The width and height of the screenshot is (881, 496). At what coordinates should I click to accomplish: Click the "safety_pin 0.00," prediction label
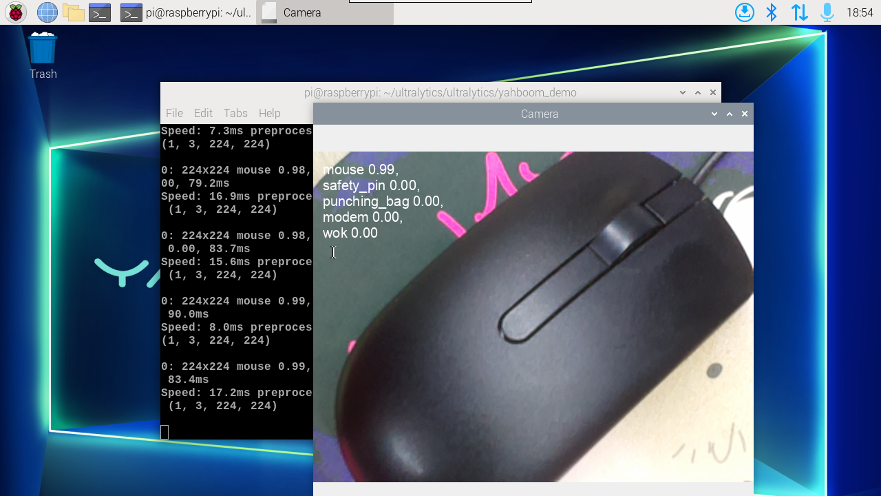click(371, 185)
